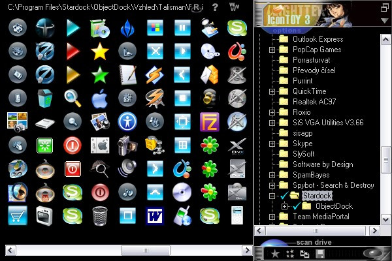Click the four stars icon in bottom toolbar

(290, 254)
